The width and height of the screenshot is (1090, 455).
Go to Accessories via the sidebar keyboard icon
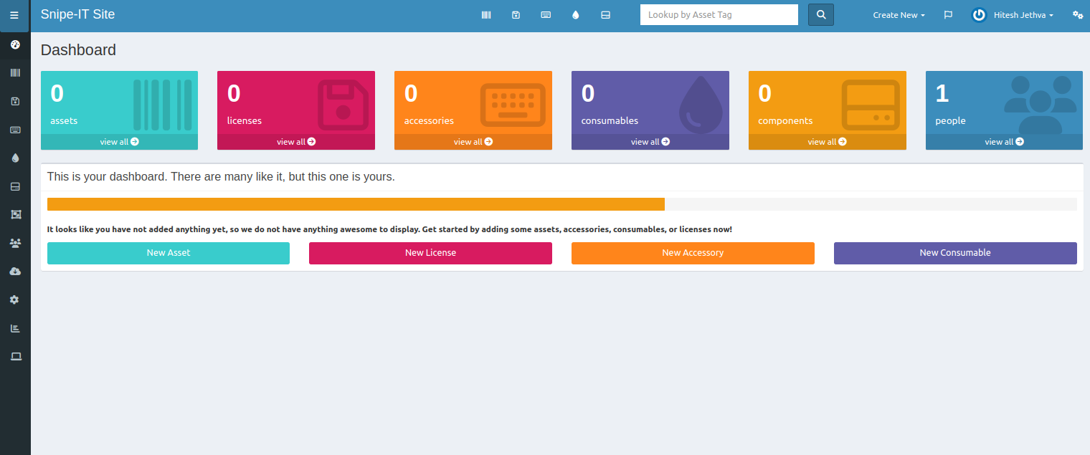pos(15,130)
